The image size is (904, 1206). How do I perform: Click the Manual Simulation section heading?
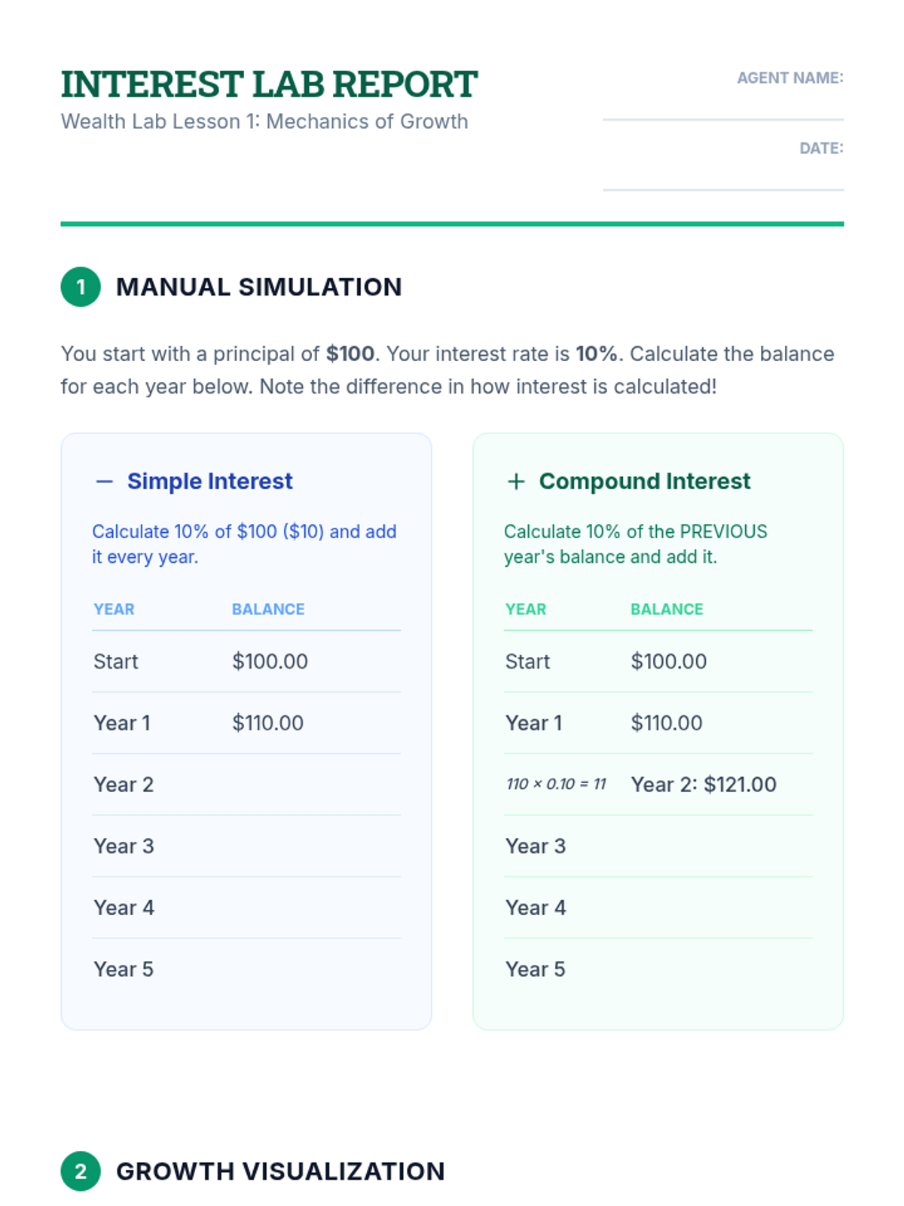coord(258,287)
